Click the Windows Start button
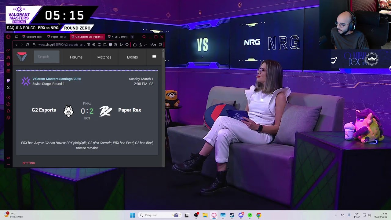The image size is (391, 220). pos(132,215)
